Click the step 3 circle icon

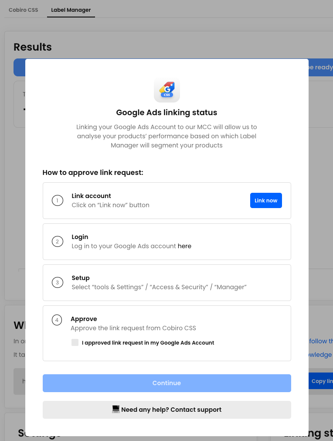(x=58, y=283)
